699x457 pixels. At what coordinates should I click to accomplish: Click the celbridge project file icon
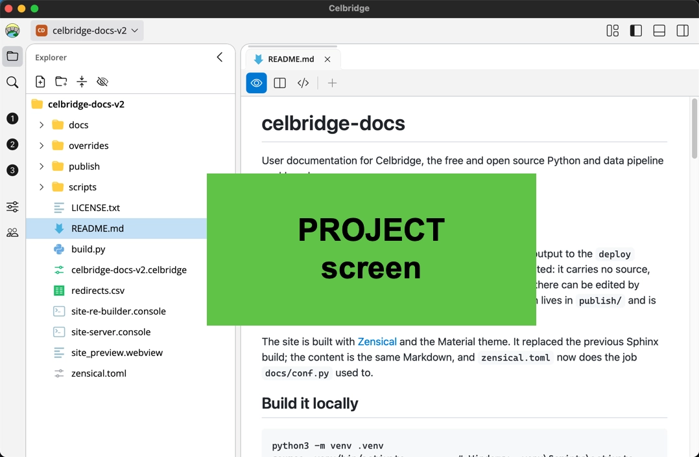pos(59,270)
